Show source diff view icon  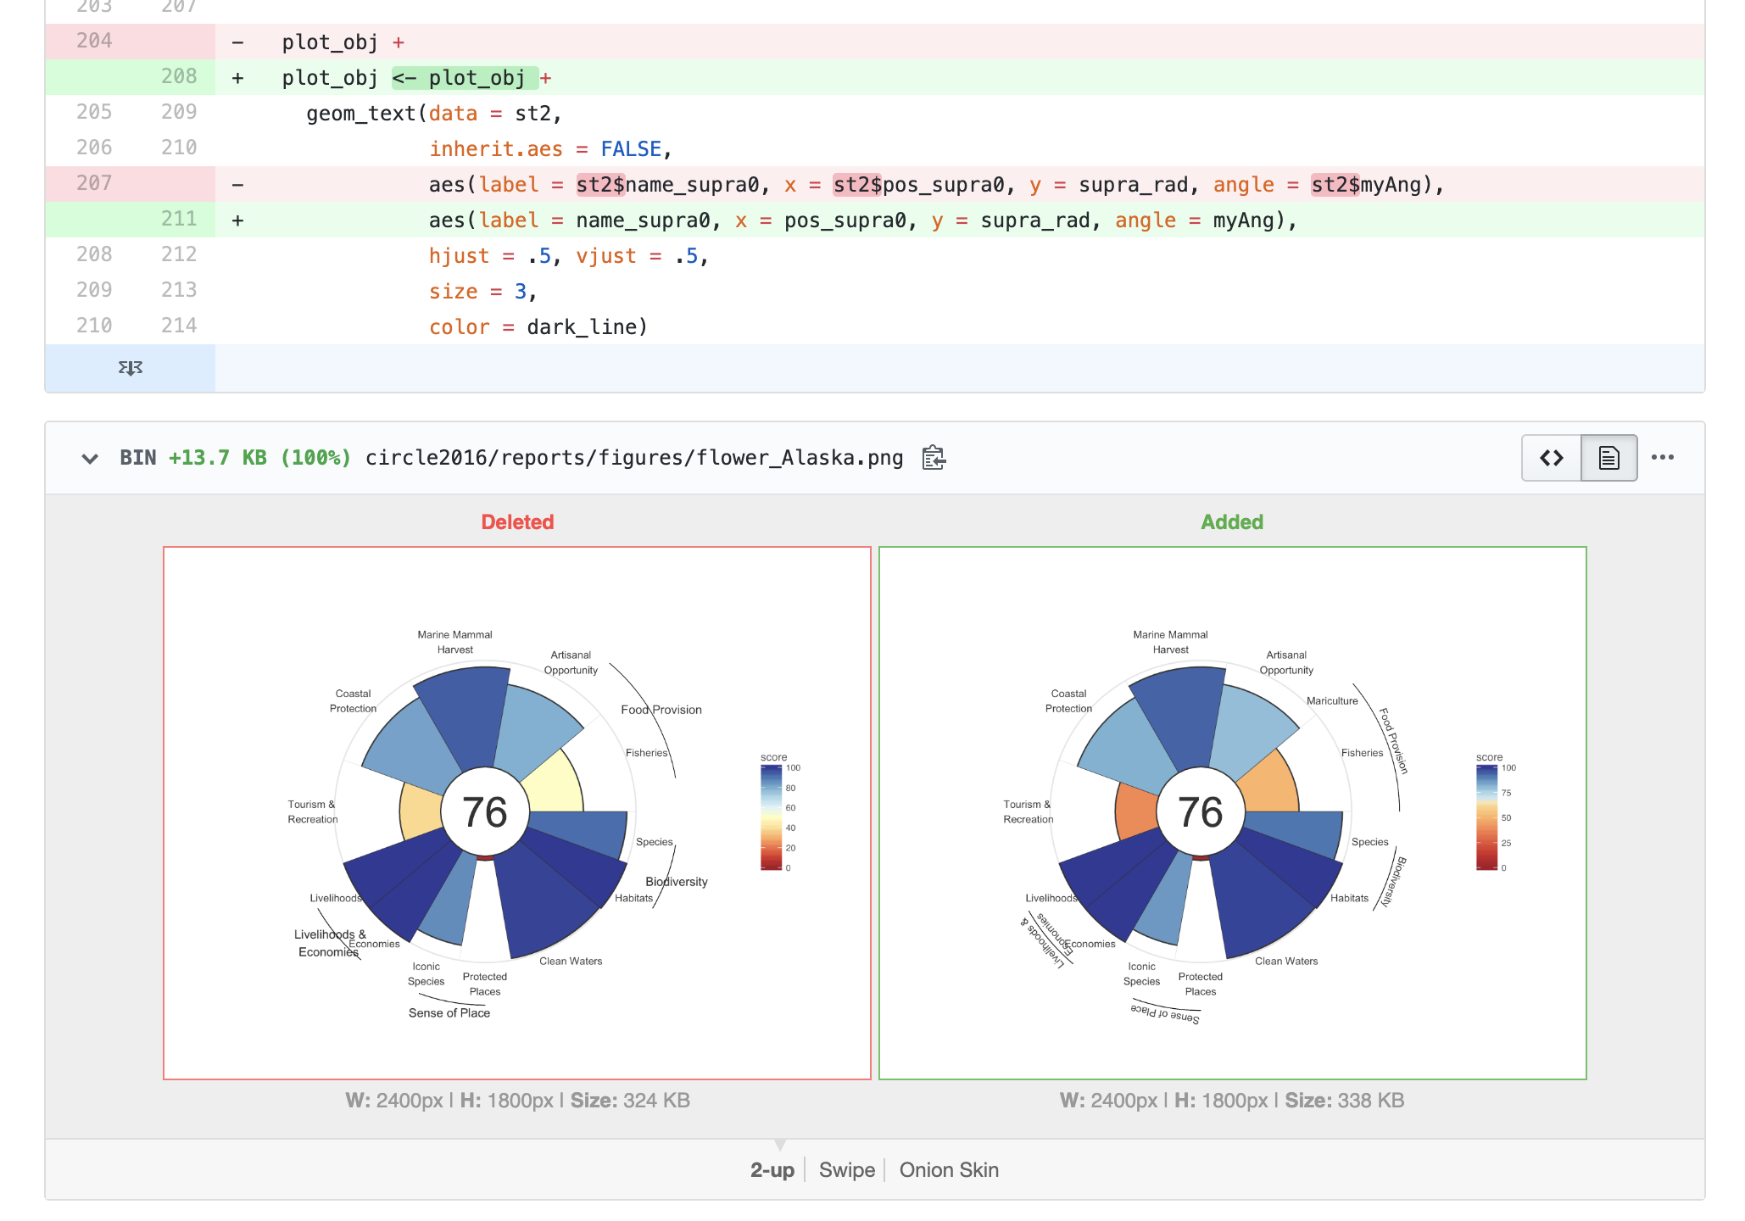click(x=1552, y=458)
